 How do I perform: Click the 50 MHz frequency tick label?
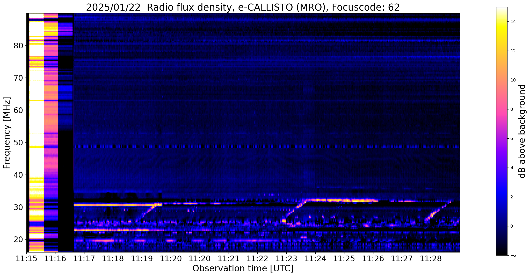[18, 143]
